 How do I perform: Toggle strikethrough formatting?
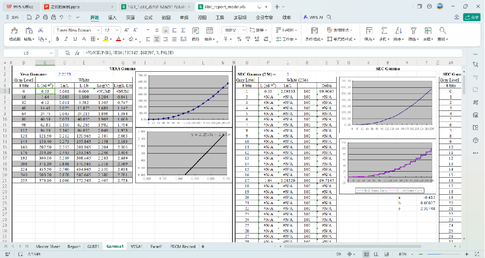[84, 39]
